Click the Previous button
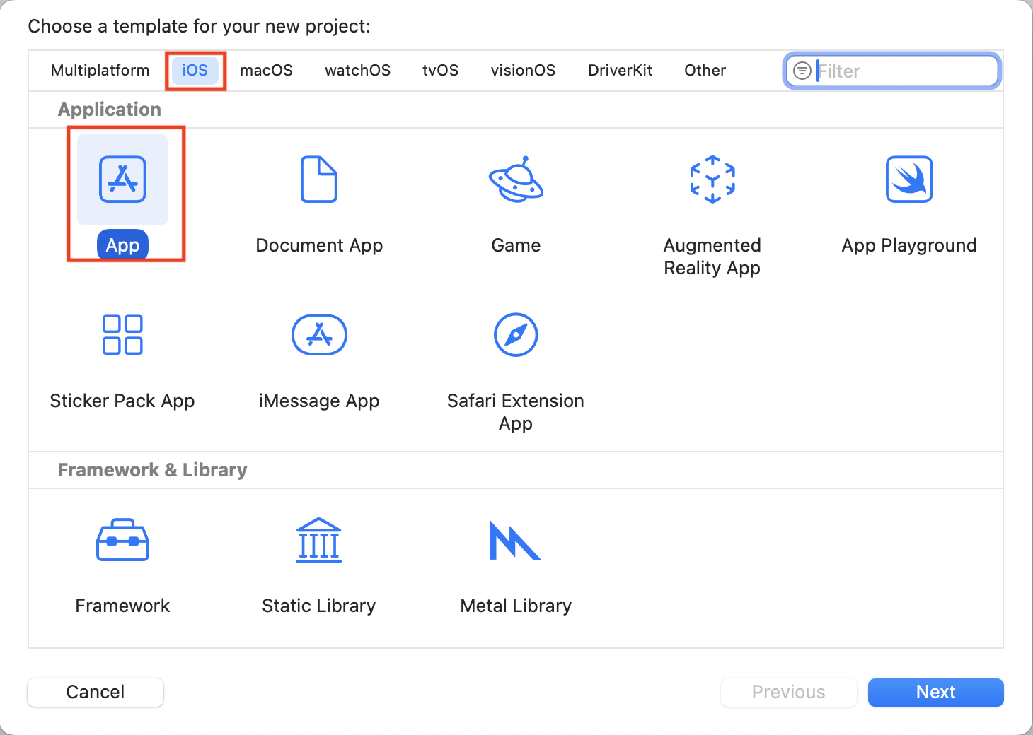The height and width of the screenshot is (735, 1033). click(x=789, y=692)
